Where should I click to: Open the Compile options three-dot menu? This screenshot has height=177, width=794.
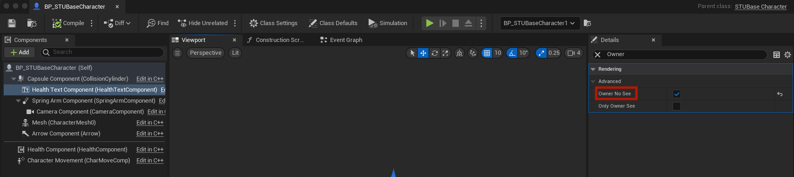point(92,23)
